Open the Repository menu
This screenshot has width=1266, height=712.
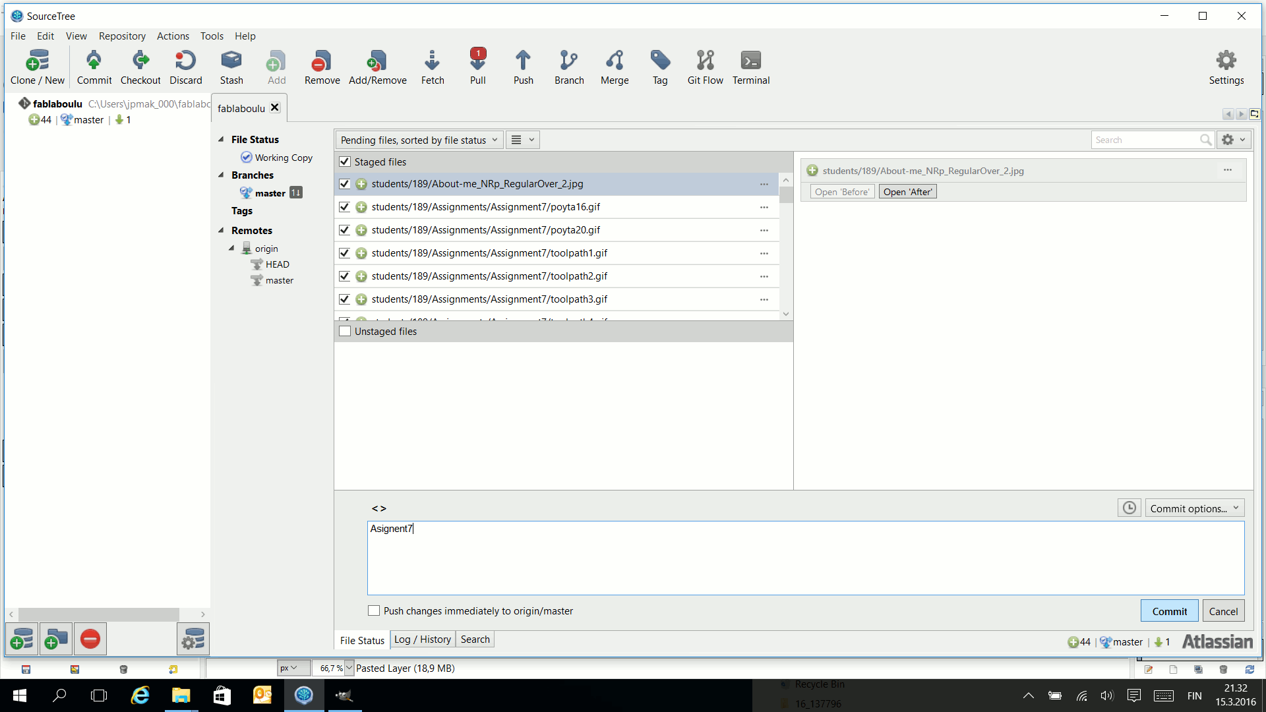[x=122, y=36]
